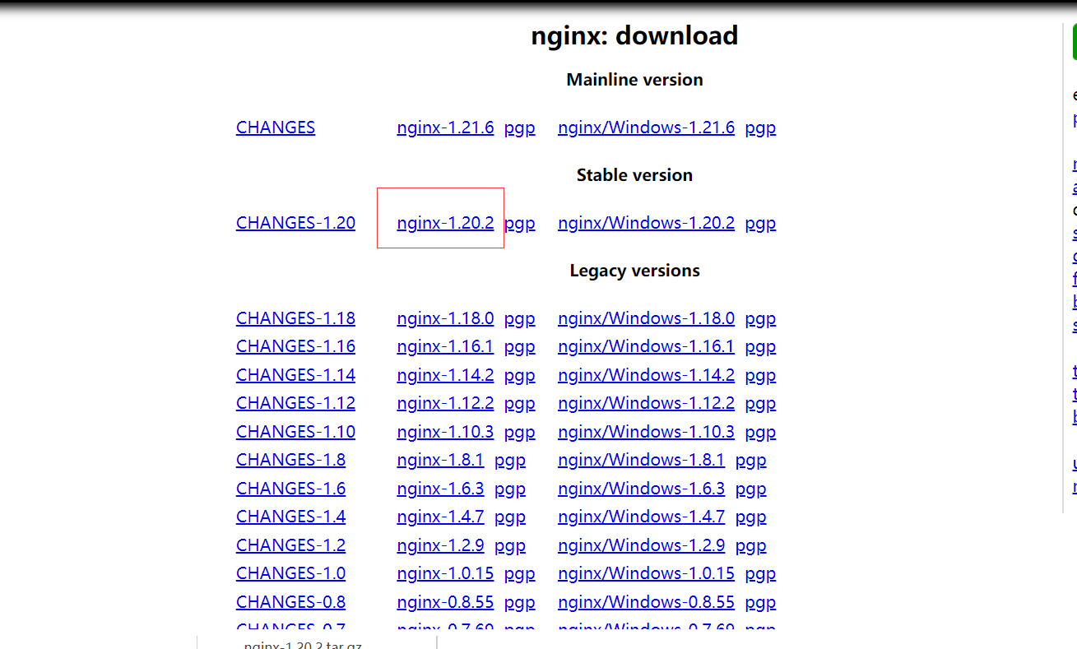The height and width of the screenshot is (649, 1077).
Task: Download nginx/Windows-1.10.3
Action: [x=646, y=432]
